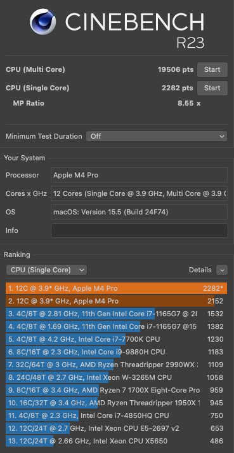Select the Threadripper 2990WX ranking row
This screenshot has width=234, height=453.
[x=116, y=365]
